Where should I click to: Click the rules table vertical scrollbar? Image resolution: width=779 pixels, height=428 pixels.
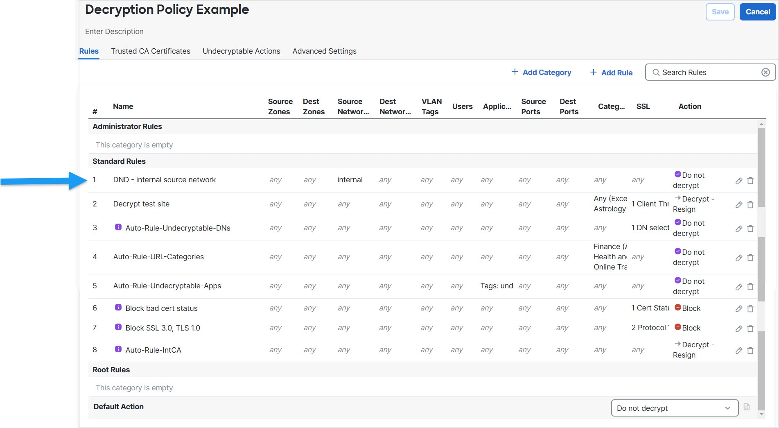click(761, 268)
